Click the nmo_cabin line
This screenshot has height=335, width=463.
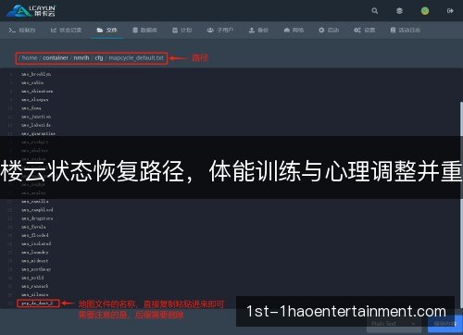(32, 82)
